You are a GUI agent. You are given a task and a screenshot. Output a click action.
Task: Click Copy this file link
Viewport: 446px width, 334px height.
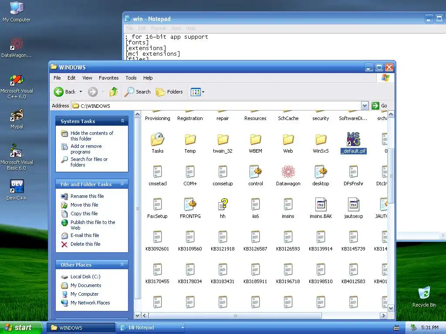(x=84, y=214)
